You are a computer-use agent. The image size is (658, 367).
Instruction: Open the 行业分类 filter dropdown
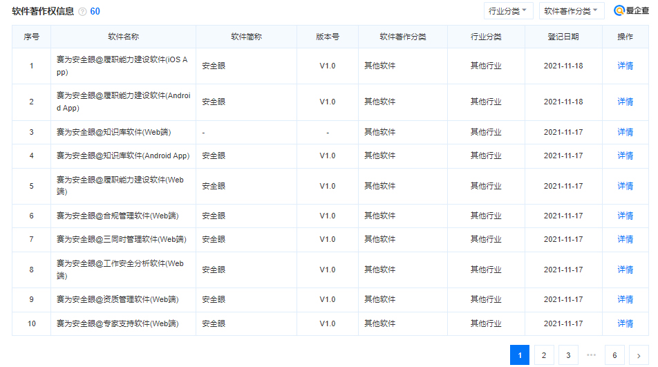tap(508, 11)
